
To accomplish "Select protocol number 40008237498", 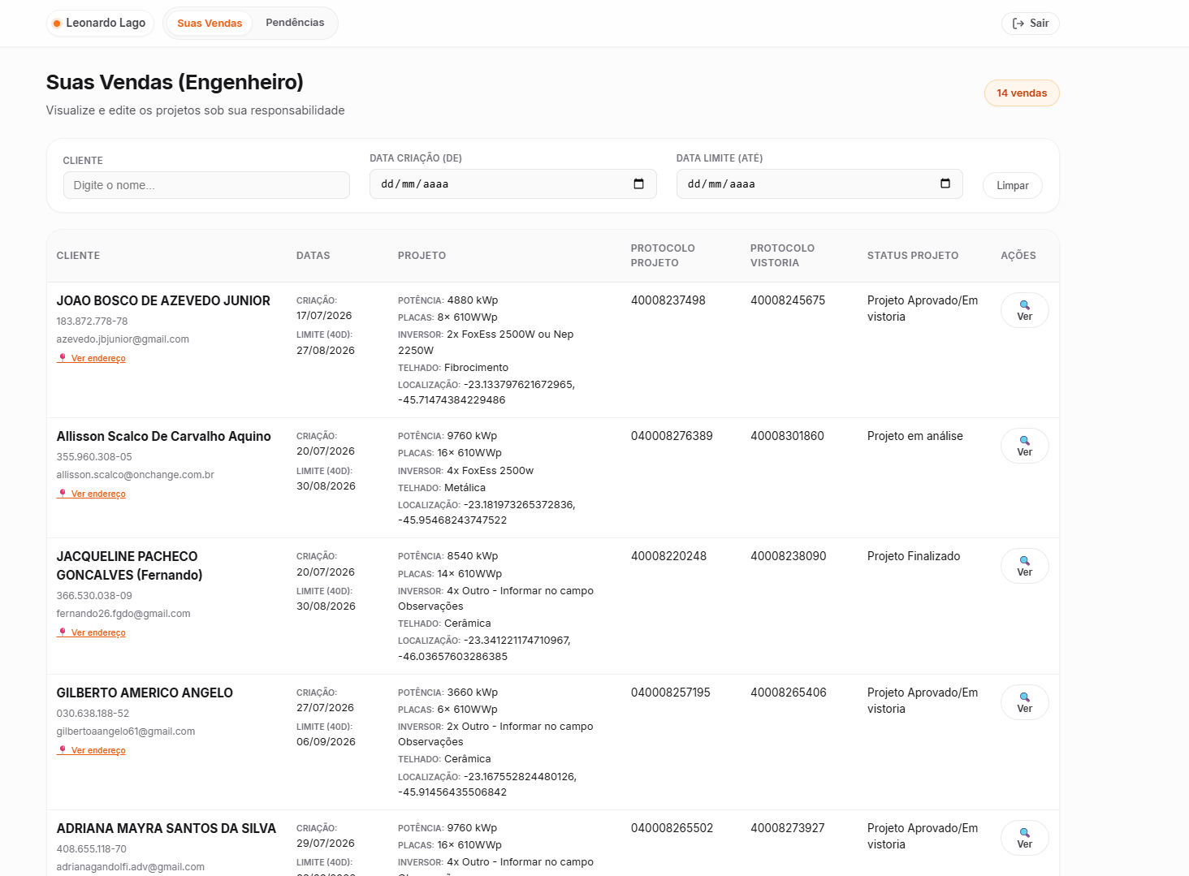I will pos(668,300).
